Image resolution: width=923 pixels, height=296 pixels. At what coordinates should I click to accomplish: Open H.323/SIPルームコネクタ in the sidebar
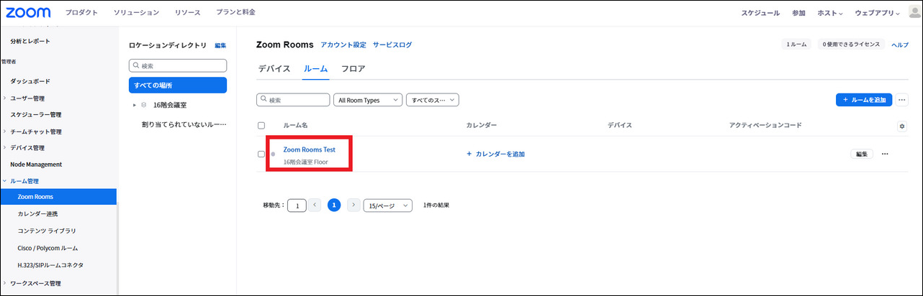tap(50, 265)
